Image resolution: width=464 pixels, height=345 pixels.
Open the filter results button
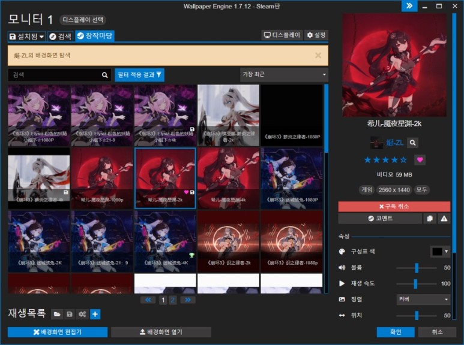coord(139,75)
